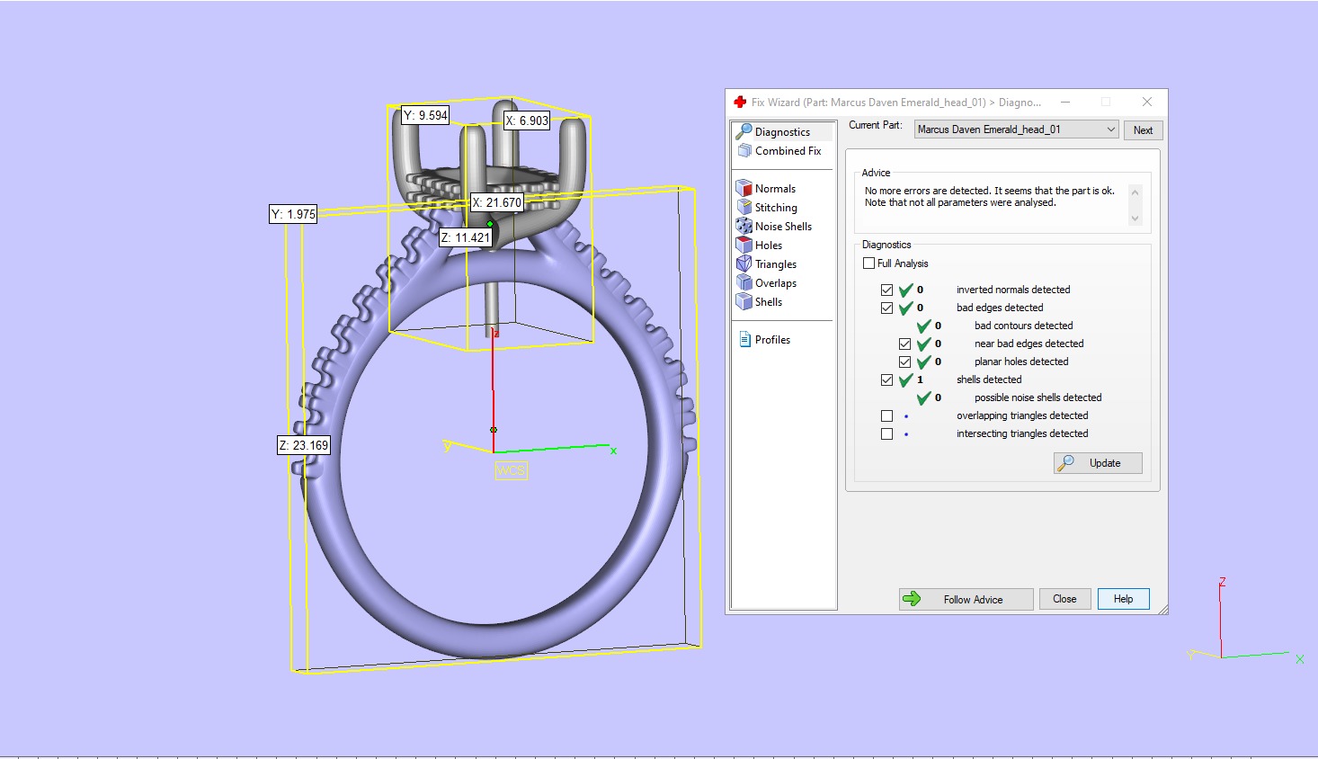Image resolution: width=1318 pixels, height=759 pixels.
Task: Click the Fix Wizard red cross icon
Action: coord(740,103)
